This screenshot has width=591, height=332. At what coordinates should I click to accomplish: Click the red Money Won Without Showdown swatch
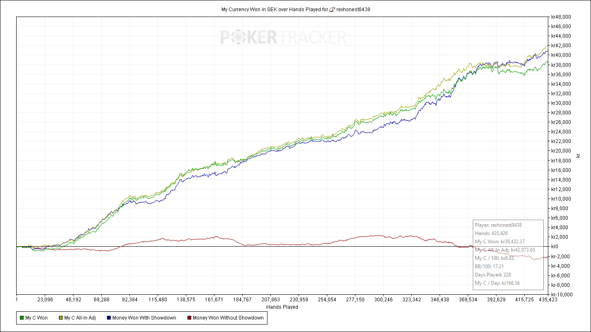[190, 318]
